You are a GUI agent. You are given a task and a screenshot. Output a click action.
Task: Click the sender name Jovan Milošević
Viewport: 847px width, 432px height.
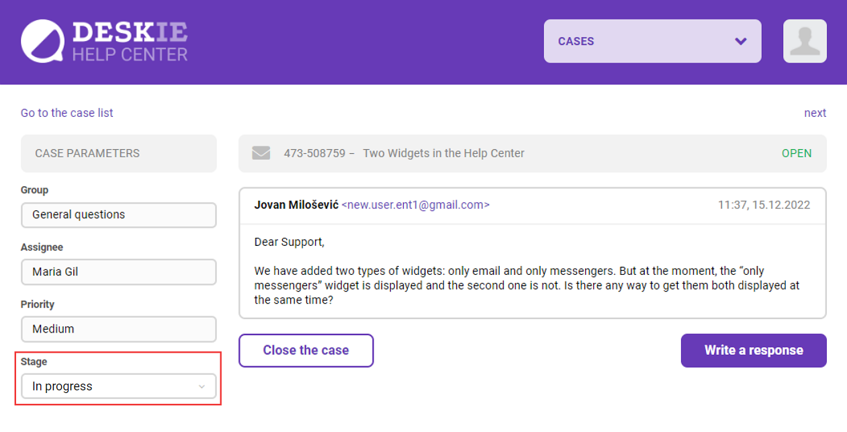[x=296, y=205]
